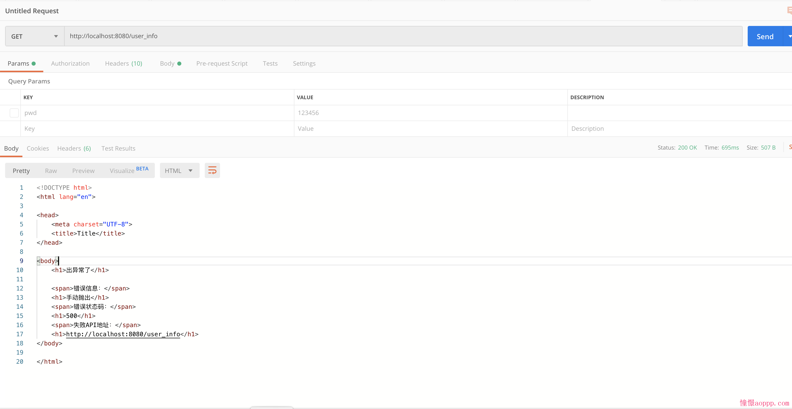The image size is (792, 409).
Task: Click the <h1>出异常了</h1> line
Action: 80,270
